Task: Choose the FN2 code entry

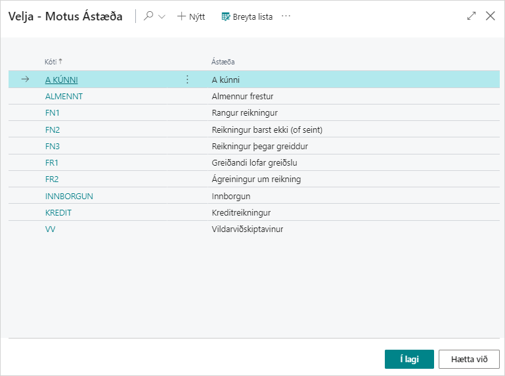Action: click(x=53, y=129)
